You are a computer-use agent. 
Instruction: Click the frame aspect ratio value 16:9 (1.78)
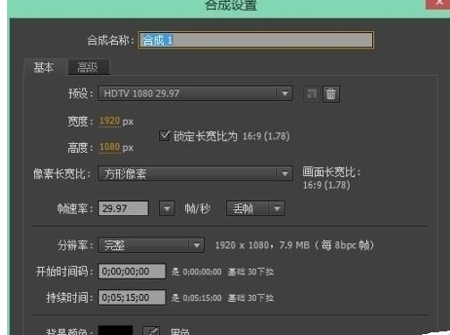[327, 185]
